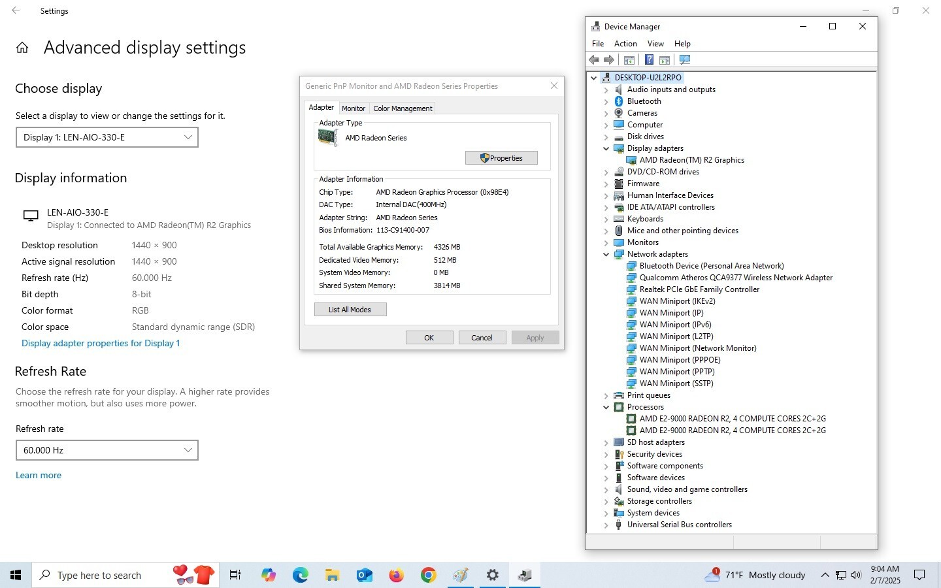Image resolution: width=941 pixels, height=588 pixels.
Task: Open the Color Management tab
Action: pyautogui.click(x=403, y=108)
